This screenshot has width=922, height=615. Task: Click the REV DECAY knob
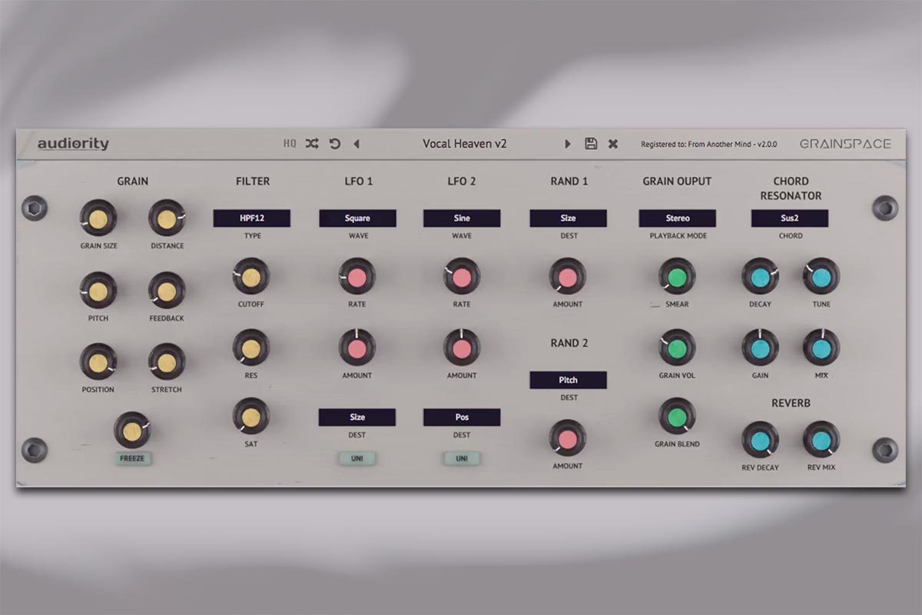pos(760,440)
